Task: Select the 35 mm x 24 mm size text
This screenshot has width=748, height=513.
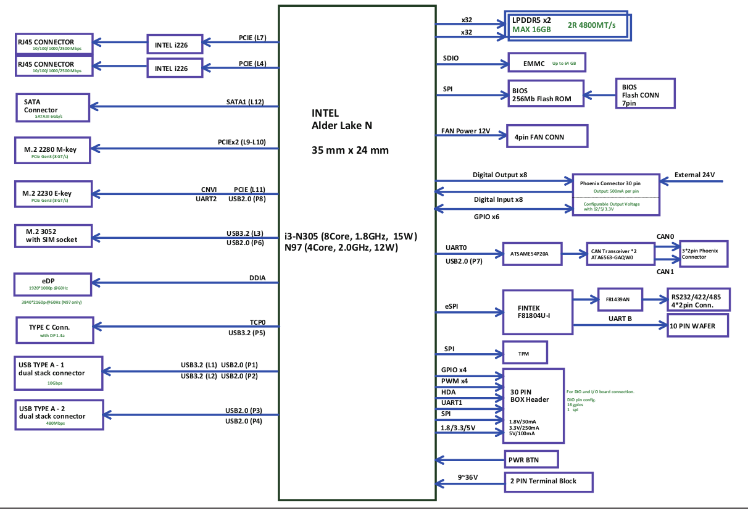Action: tap(350, 150)
